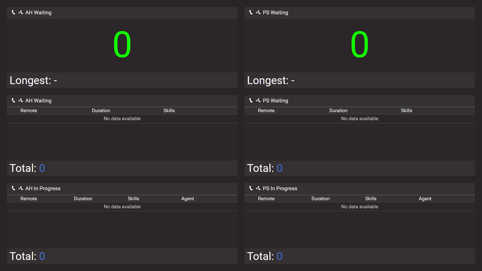
Task: Sort AH Waiting table by Duration column
Action: pyautogui.click(x=101, y=111)
